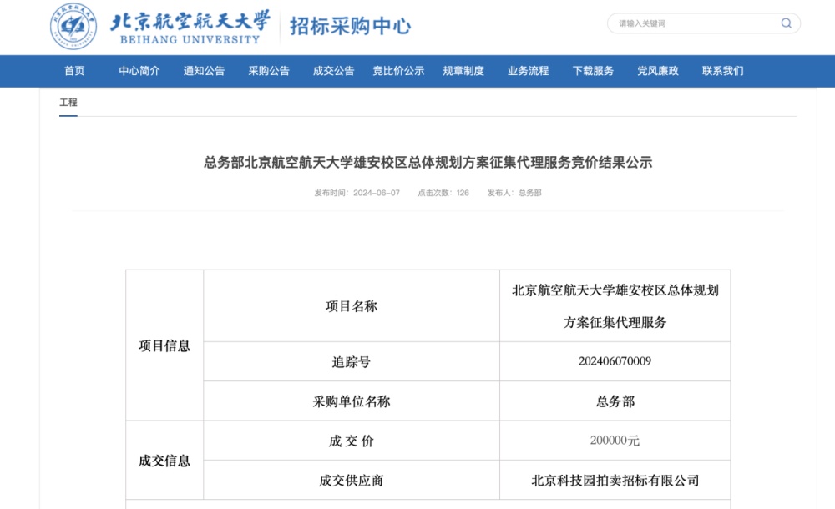Image resolution: width=835 pixels, height=509 pixels.
Task: Open 联系我们 contact page
Action: (723, 71)
